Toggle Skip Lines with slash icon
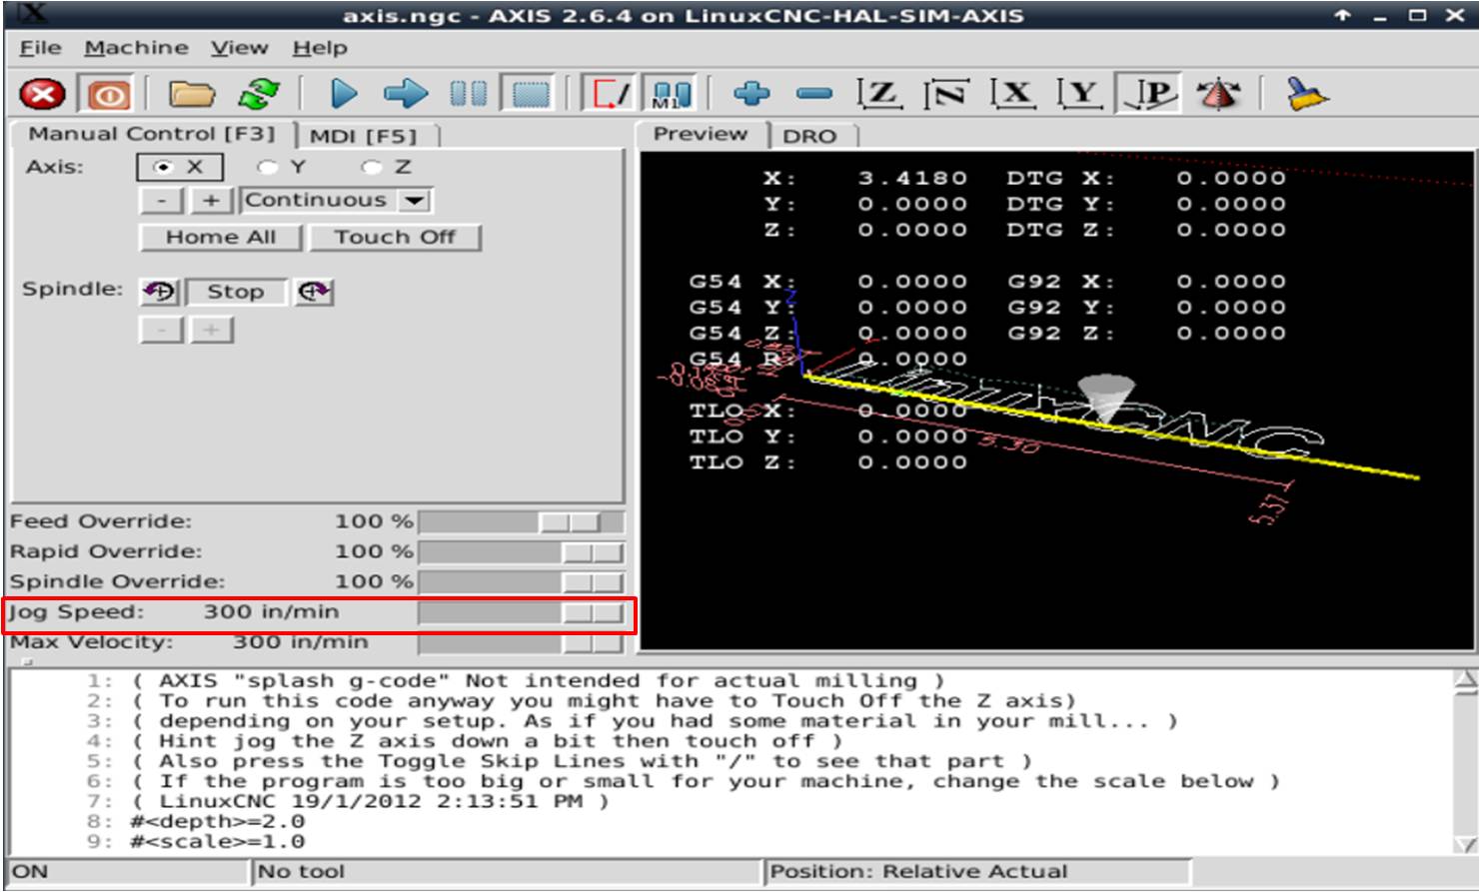This screenshot has height=892, width=1480. 610,95
